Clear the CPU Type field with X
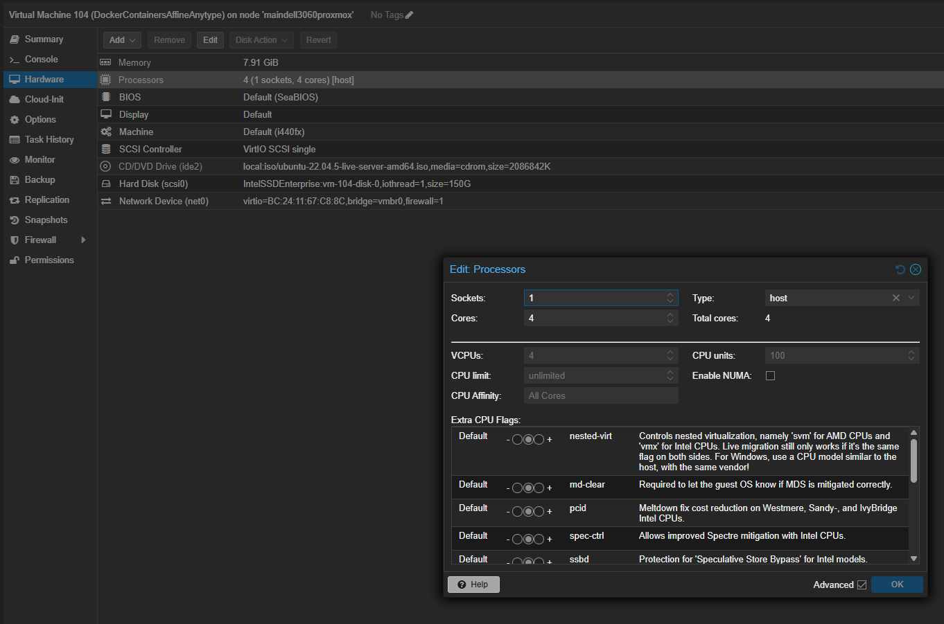 coord(895,298)
